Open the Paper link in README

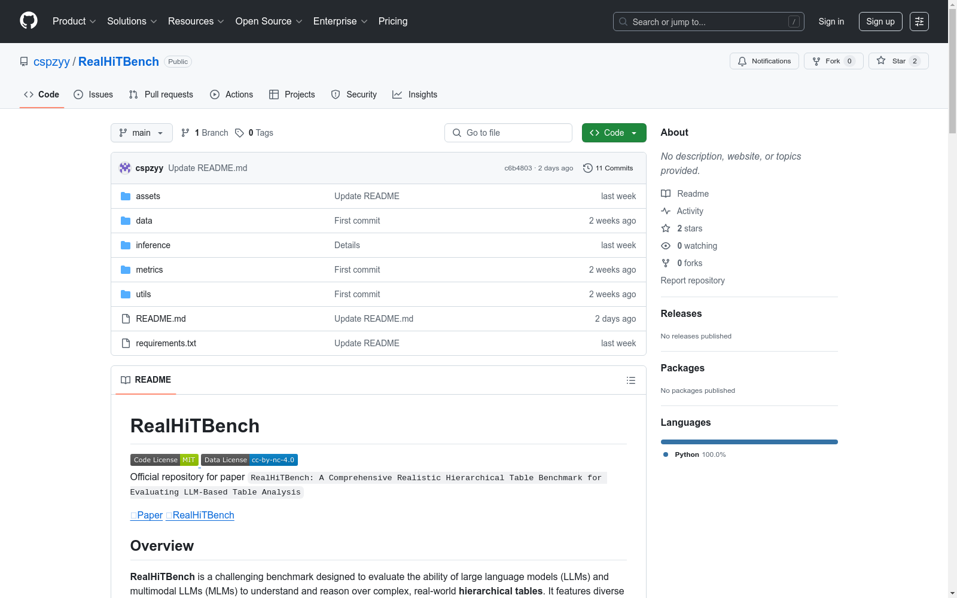pyautogui.click(x=147, y=515)
